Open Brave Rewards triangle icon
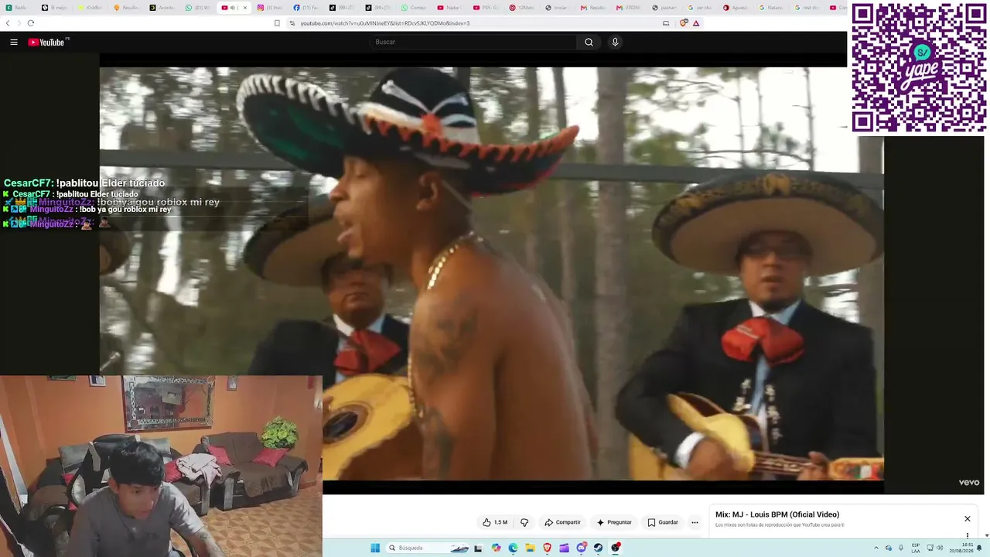 point(696,23)
